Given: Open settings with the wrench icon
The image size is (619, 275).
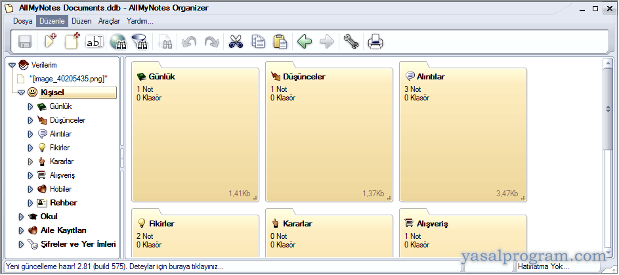Looking at the screenshot, I should (351, 42).
